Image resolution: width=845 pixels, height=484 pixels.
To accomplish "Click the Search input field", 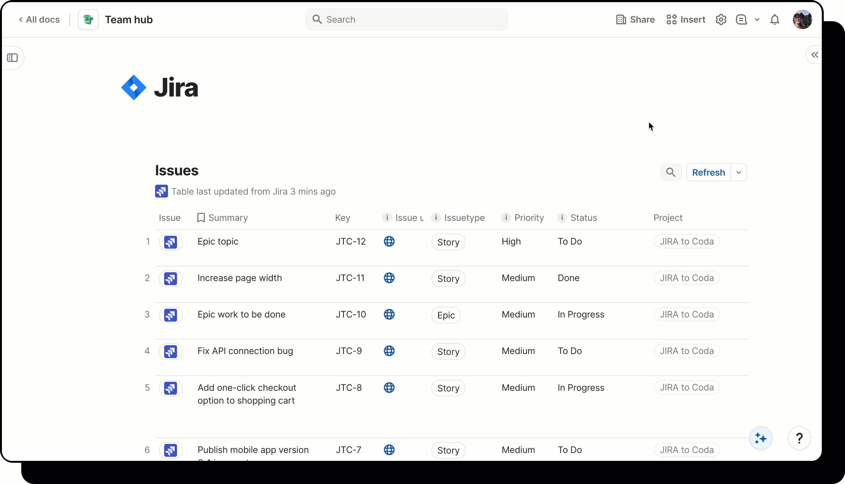I will tap(406, 20).
